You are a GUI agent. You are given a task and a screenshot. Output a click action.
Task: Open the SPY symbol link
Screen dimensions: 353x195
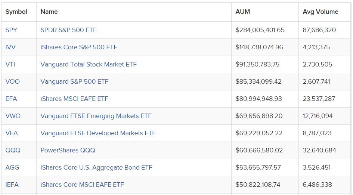click(x=11, y=30)
